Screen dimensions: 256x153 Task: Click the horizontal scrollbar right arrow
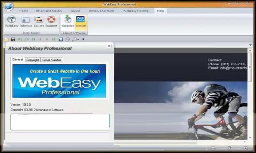tap(245, 142)
